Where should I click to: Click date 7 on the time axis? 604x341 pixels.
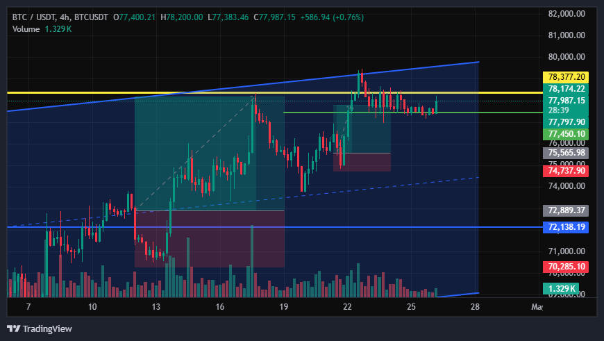point(28,307)
